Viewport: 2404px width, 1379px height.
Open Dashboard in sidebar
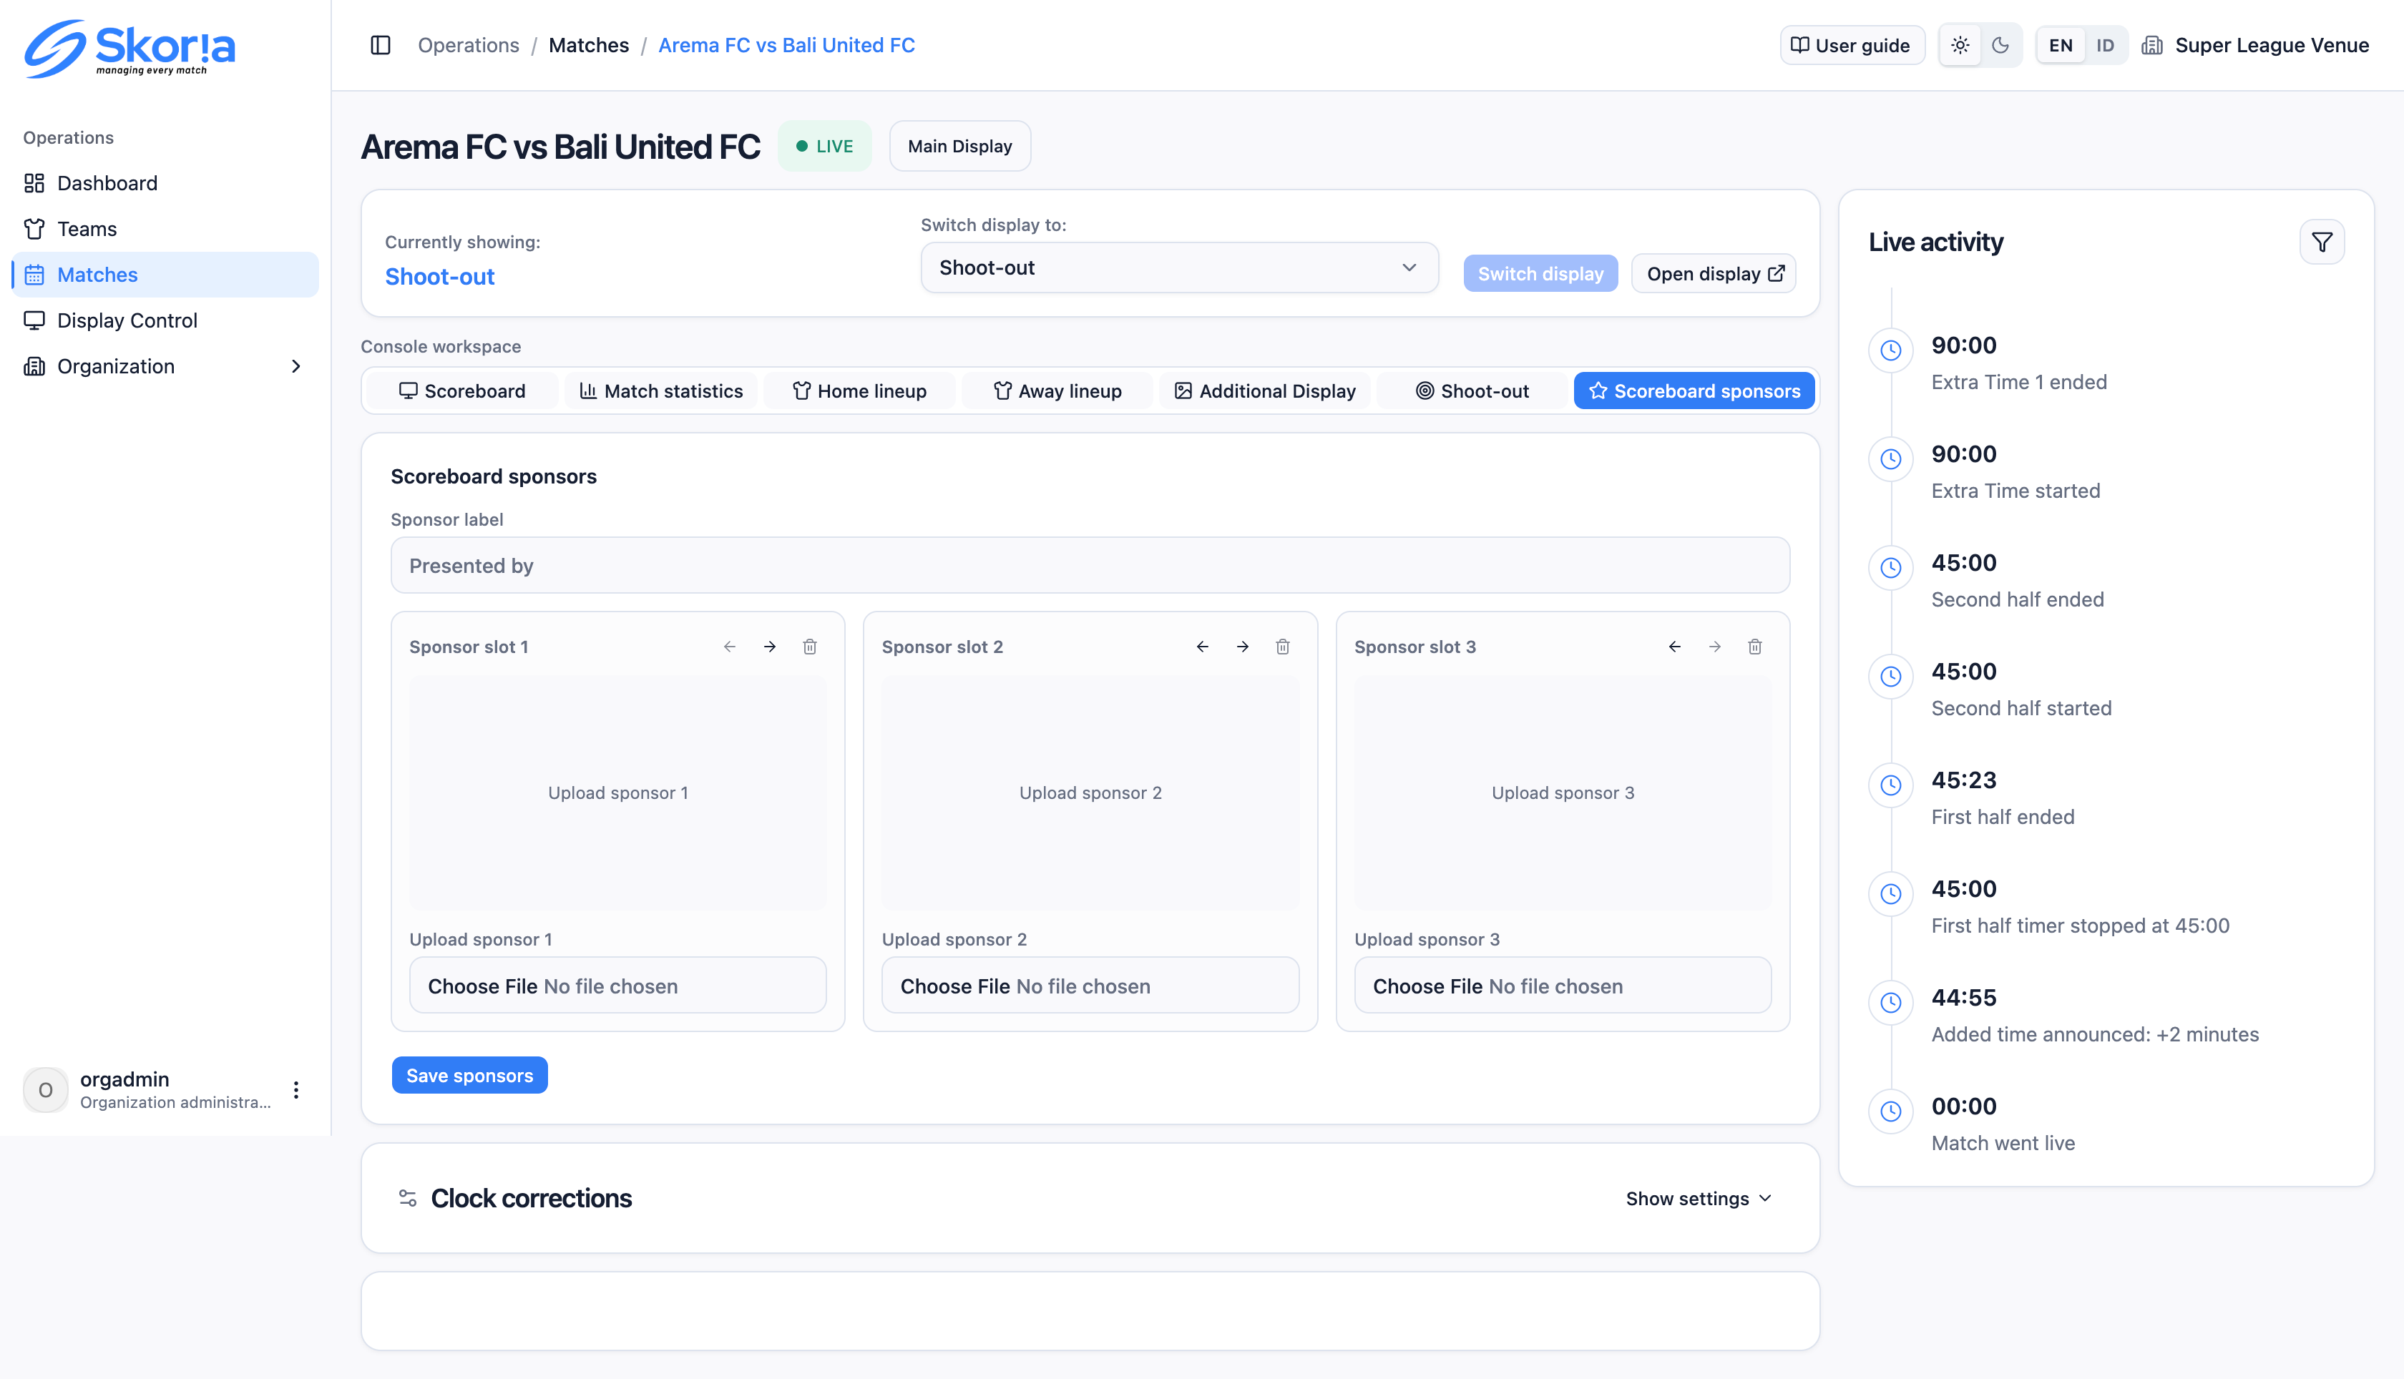click(165, 183)
